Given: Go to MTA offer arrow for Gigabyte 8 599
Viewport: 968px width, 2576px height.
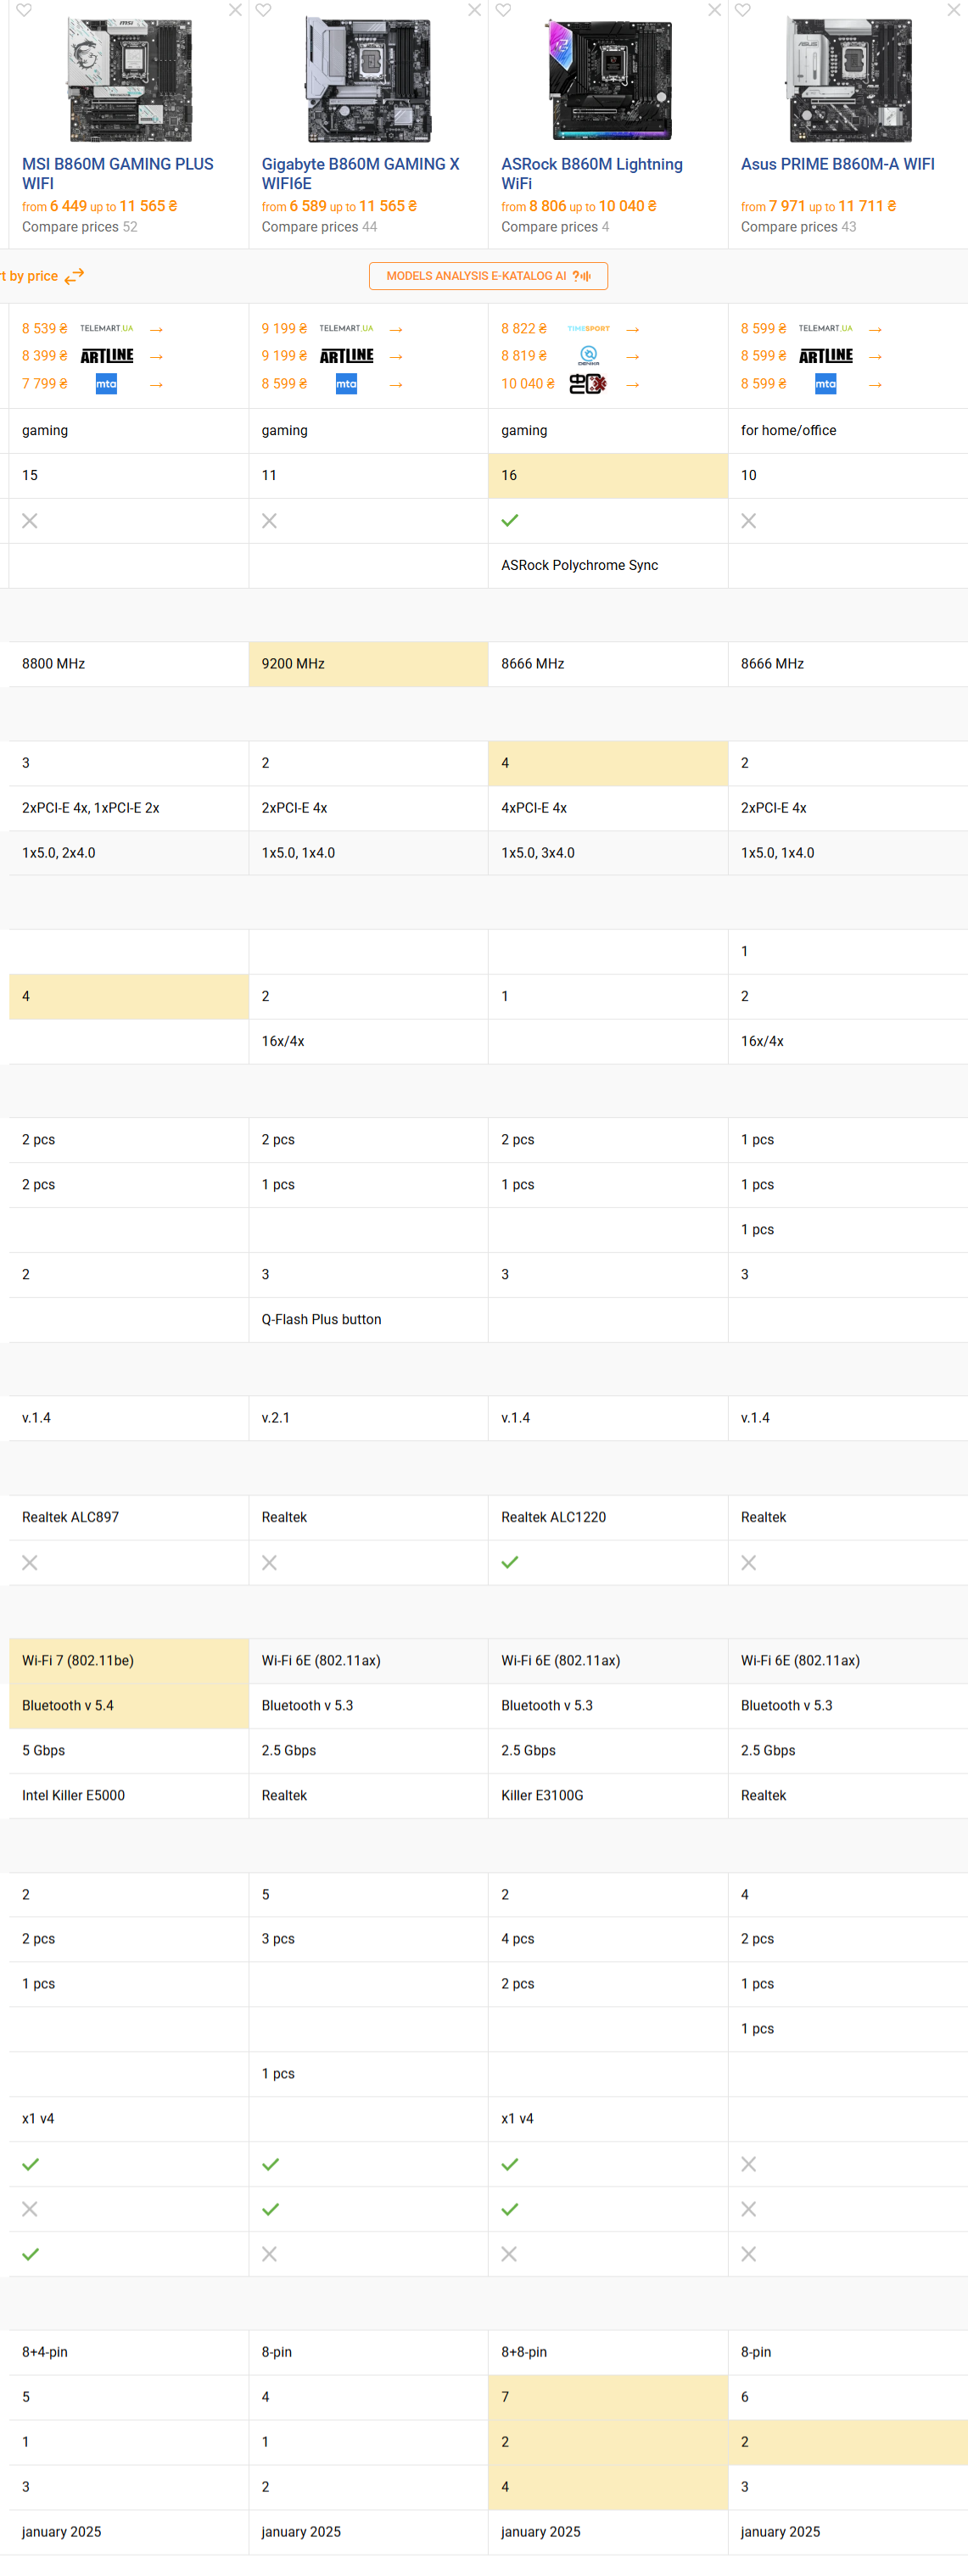Looking at the screenshot, I should pos(396,384).
